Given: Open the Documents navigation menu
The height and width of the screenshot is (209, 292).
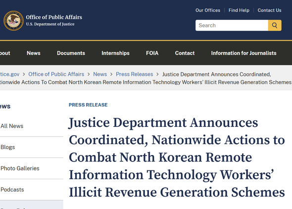Looking at the screenshot, I should point(71,53).
